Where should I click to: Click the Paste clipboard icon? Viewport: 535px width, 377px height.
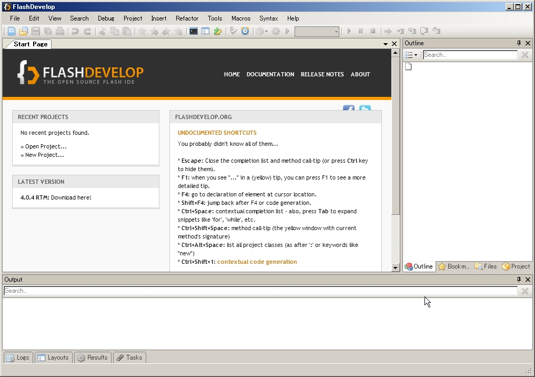[x=127, y=32]
